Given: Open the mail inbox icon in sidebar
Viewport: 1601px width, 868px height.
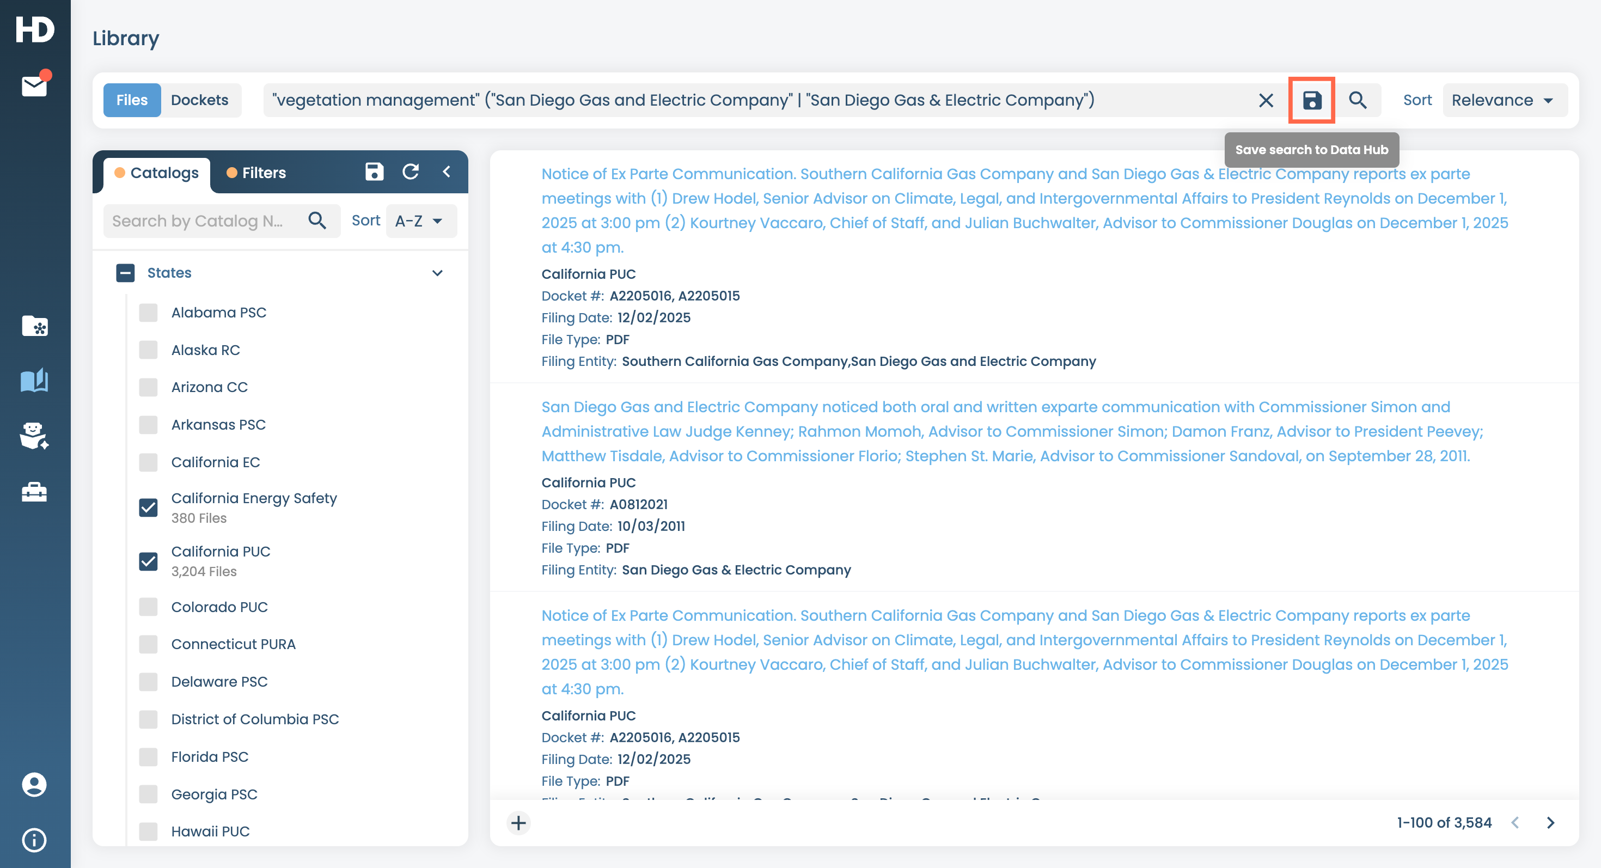Looking at the screenshot, I should click(34, 85).
